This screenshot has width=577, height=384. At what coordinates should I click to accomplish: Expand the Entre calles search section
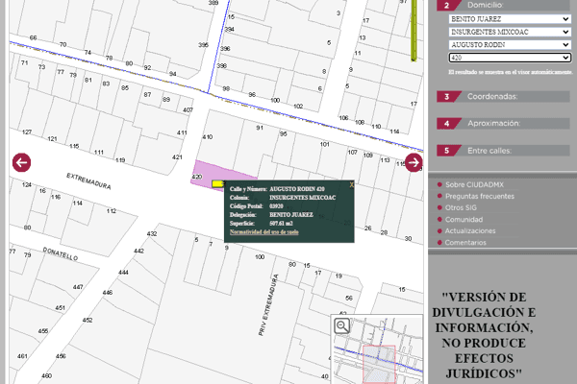(x=491, y=151)
